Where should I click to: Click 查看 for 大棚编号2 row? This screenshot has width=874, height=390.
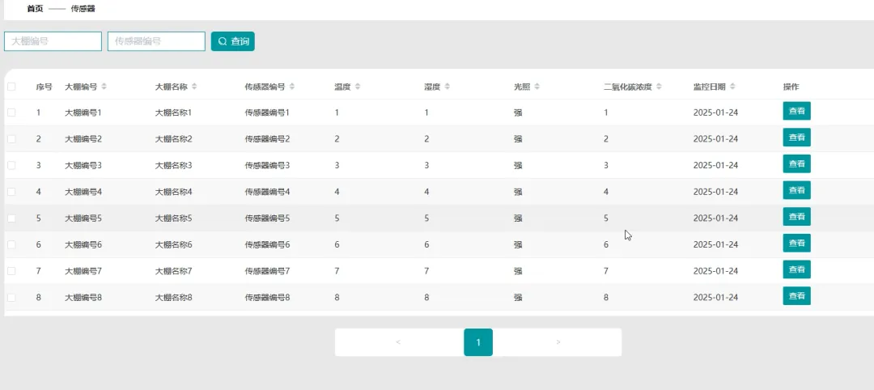(x=796, y=137)
